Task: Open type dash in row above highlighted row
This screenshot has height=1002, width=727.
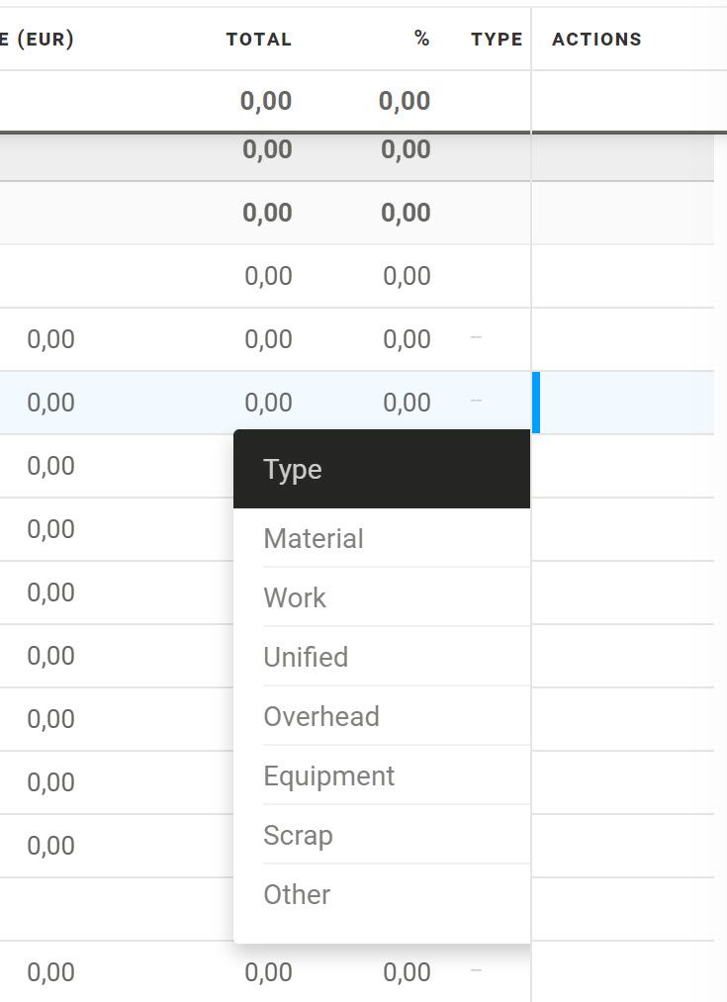Action: click(476, 338)
